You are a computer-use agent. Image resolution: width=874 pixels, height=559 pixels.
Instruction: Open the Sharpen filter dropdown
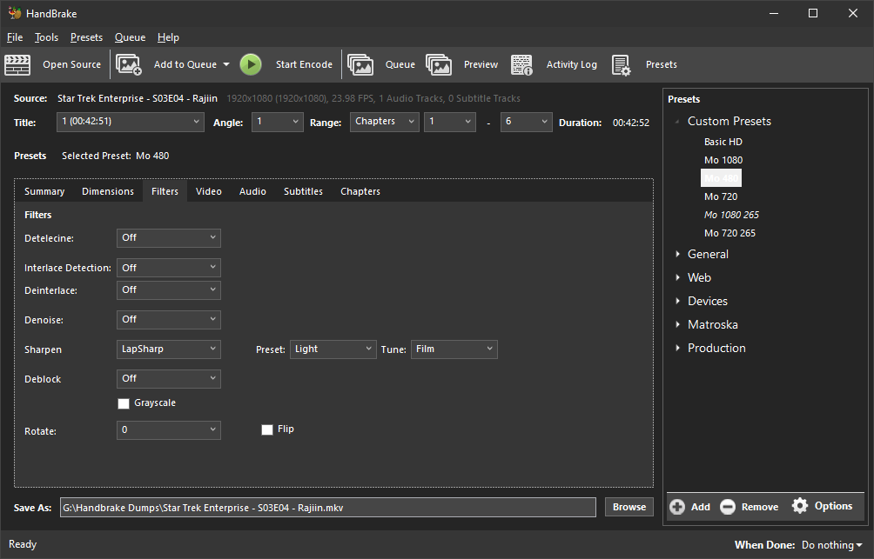[168, 349]
